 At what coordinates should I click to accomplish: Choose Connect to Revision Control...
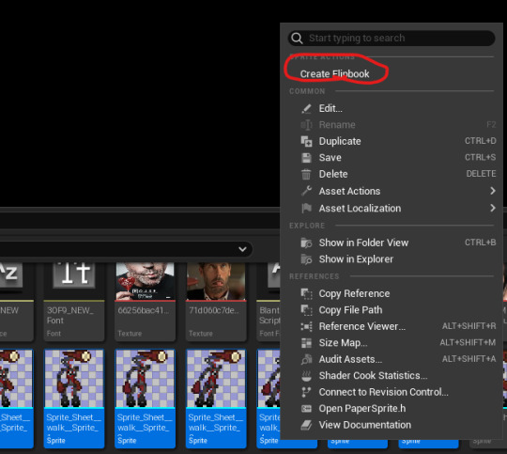click(x=383, y=392)
